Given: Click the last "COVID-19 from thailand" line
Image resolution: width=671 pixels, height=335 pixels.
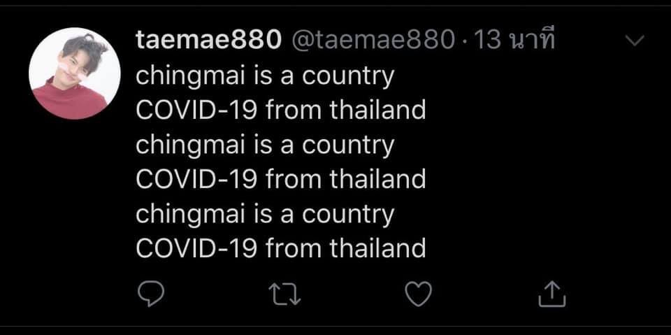Looking at the screenshot, I should point(280,248).
